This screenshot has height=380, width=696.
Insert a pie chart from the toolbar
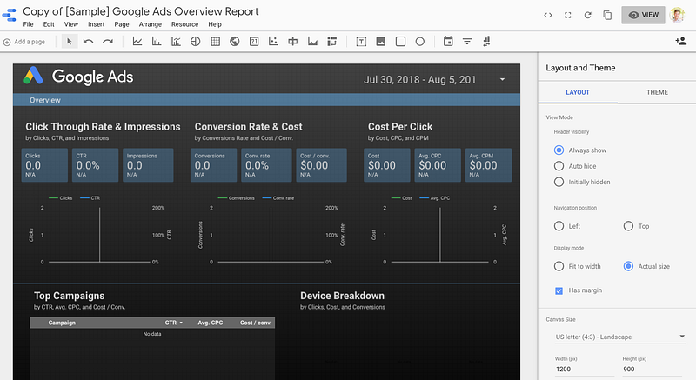195,41
